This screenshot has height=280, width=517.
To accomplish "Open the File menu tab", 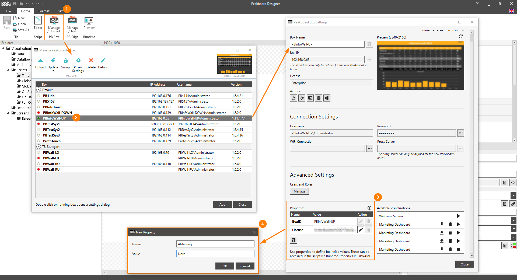I will pyautogui.click(x=8, y=11).
